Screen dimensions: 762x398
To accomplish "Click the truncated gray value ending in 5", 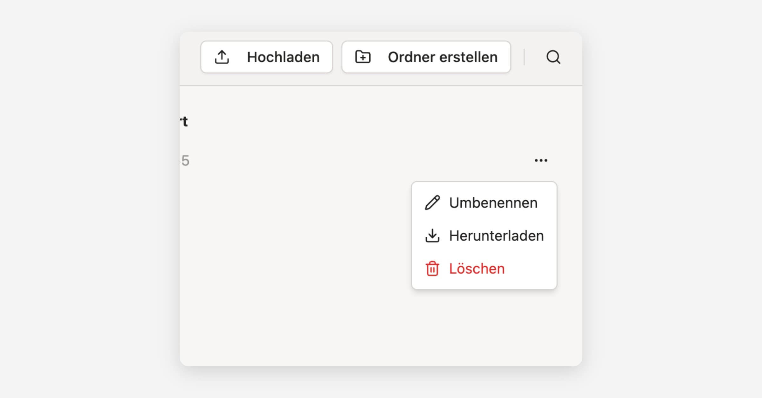I will [185, 161].
